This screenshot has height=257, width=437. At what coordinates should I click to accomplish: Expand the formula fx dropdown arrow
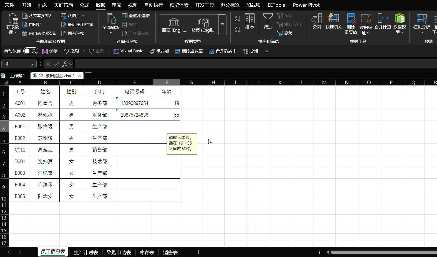(71, 64)
